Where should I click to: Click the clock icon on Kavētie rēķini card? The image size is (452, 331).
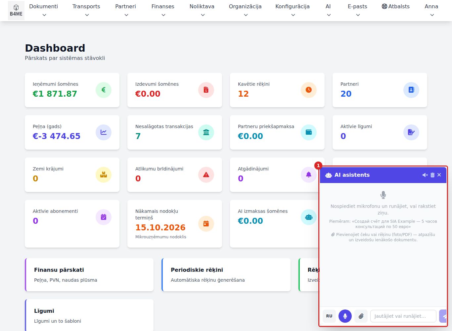tap(309, 90)
